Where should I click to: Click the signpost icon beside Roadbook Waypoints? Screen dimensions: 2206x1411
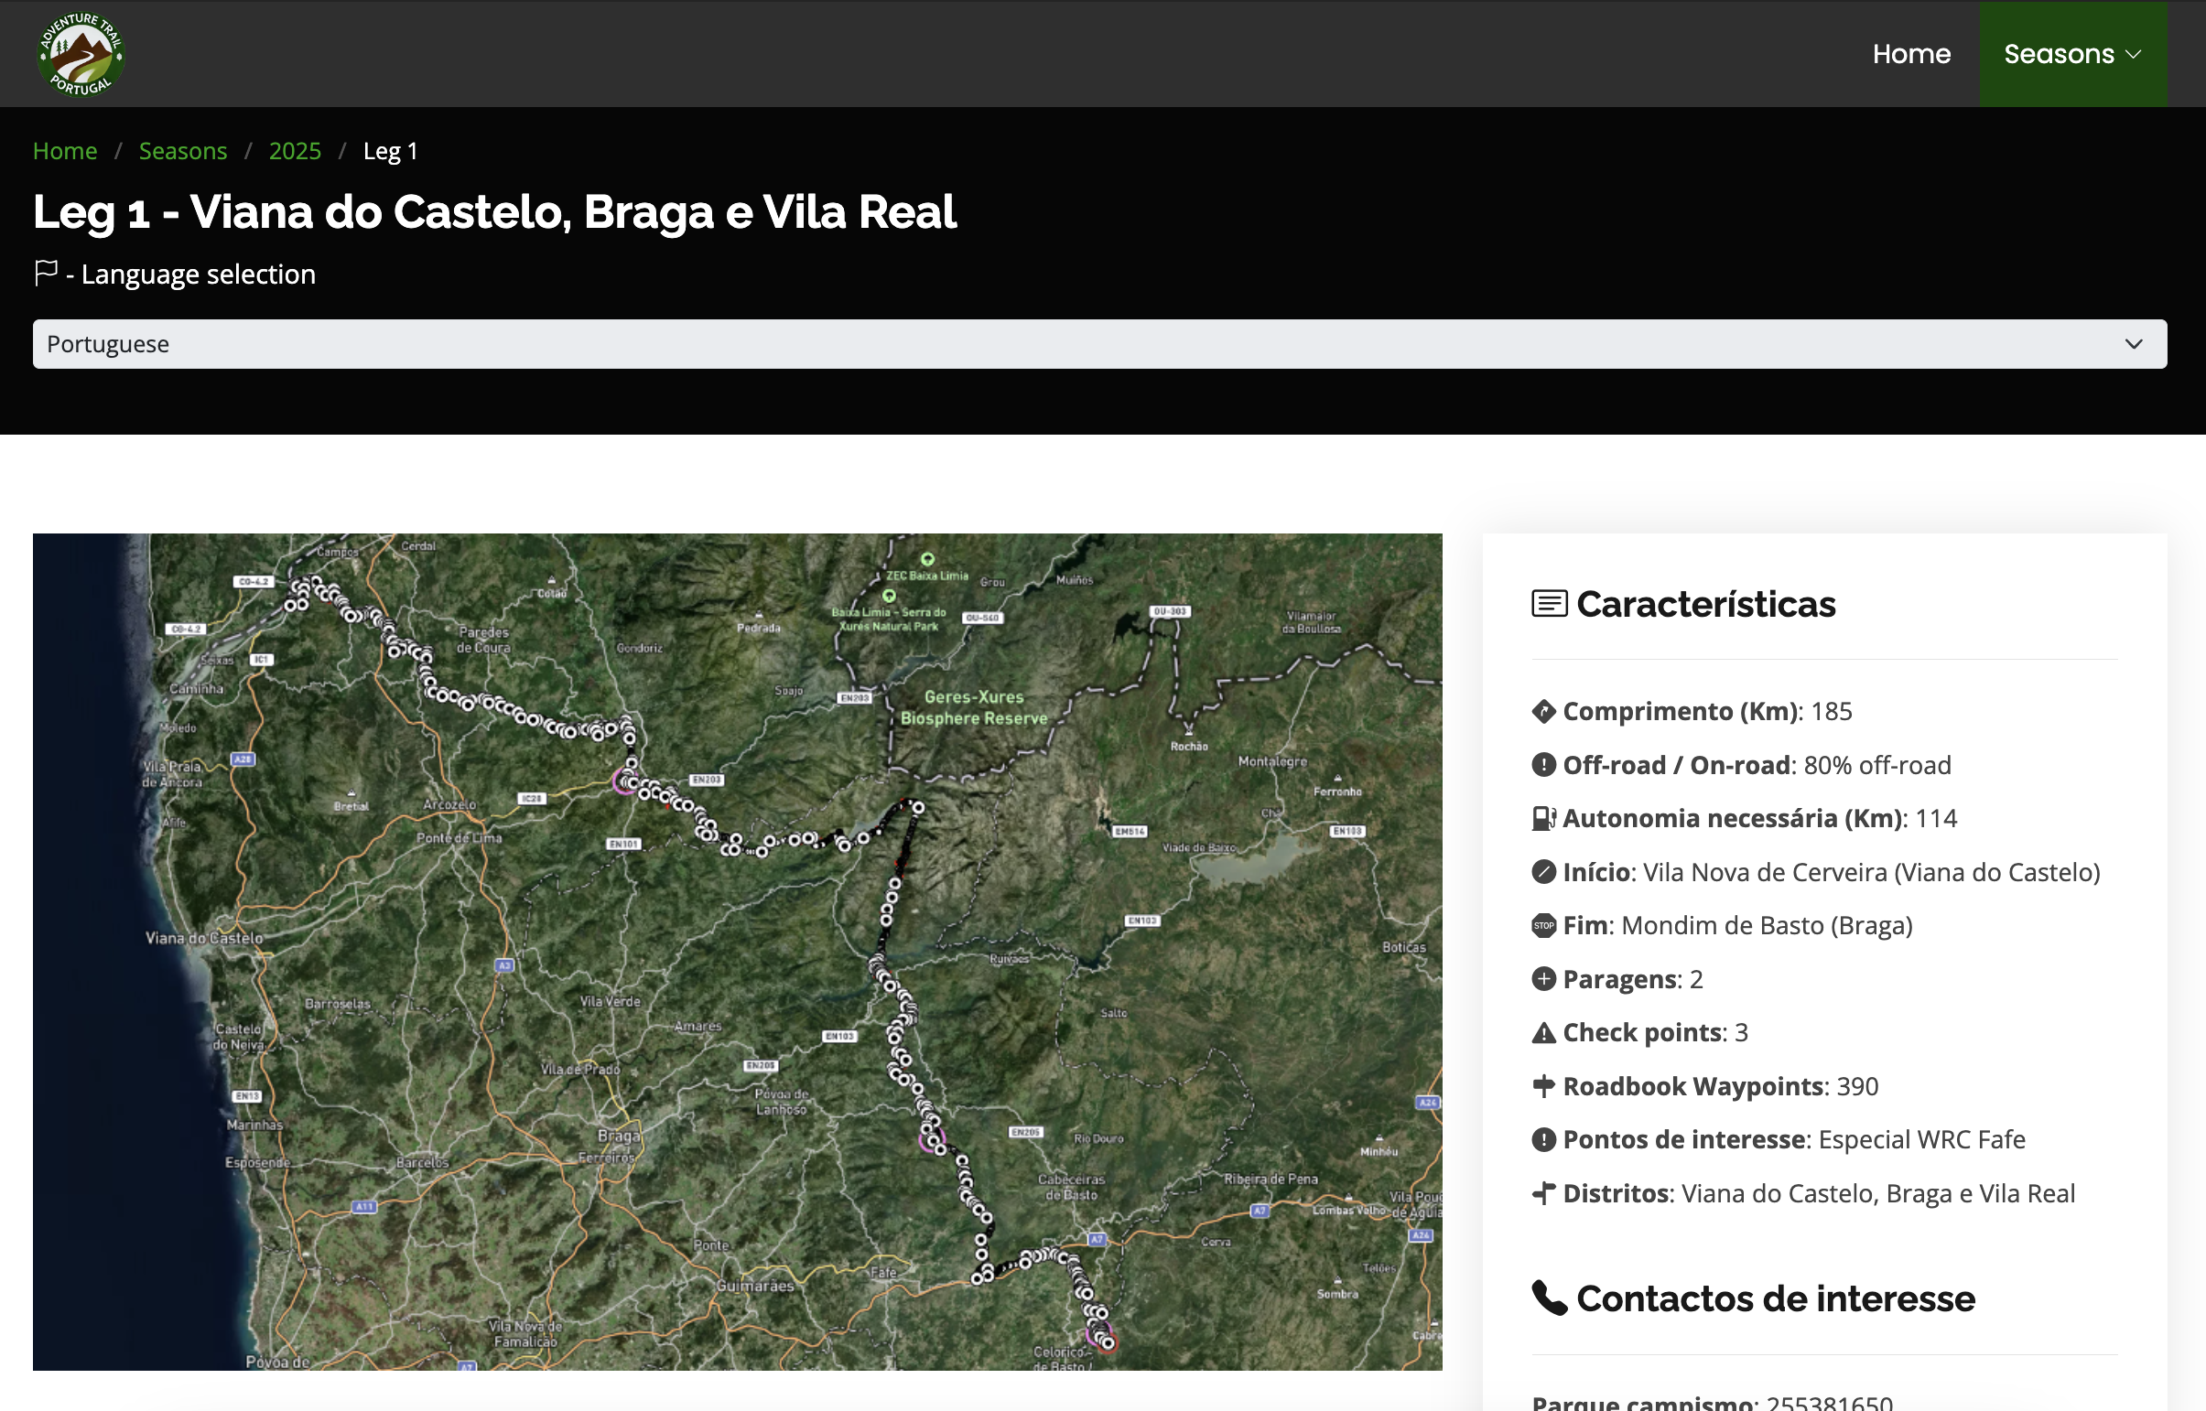coord(1543,1086)
